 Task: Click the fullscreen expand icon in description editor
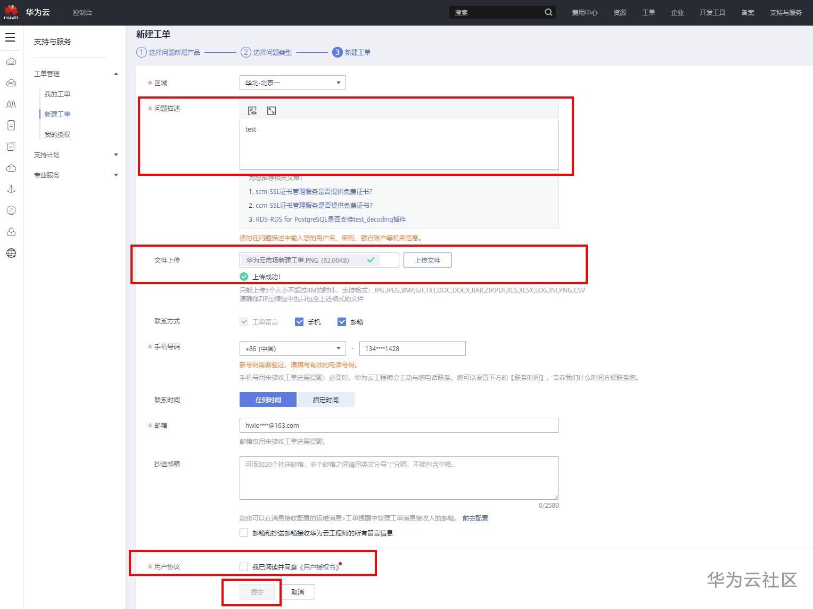click(272, 111)
